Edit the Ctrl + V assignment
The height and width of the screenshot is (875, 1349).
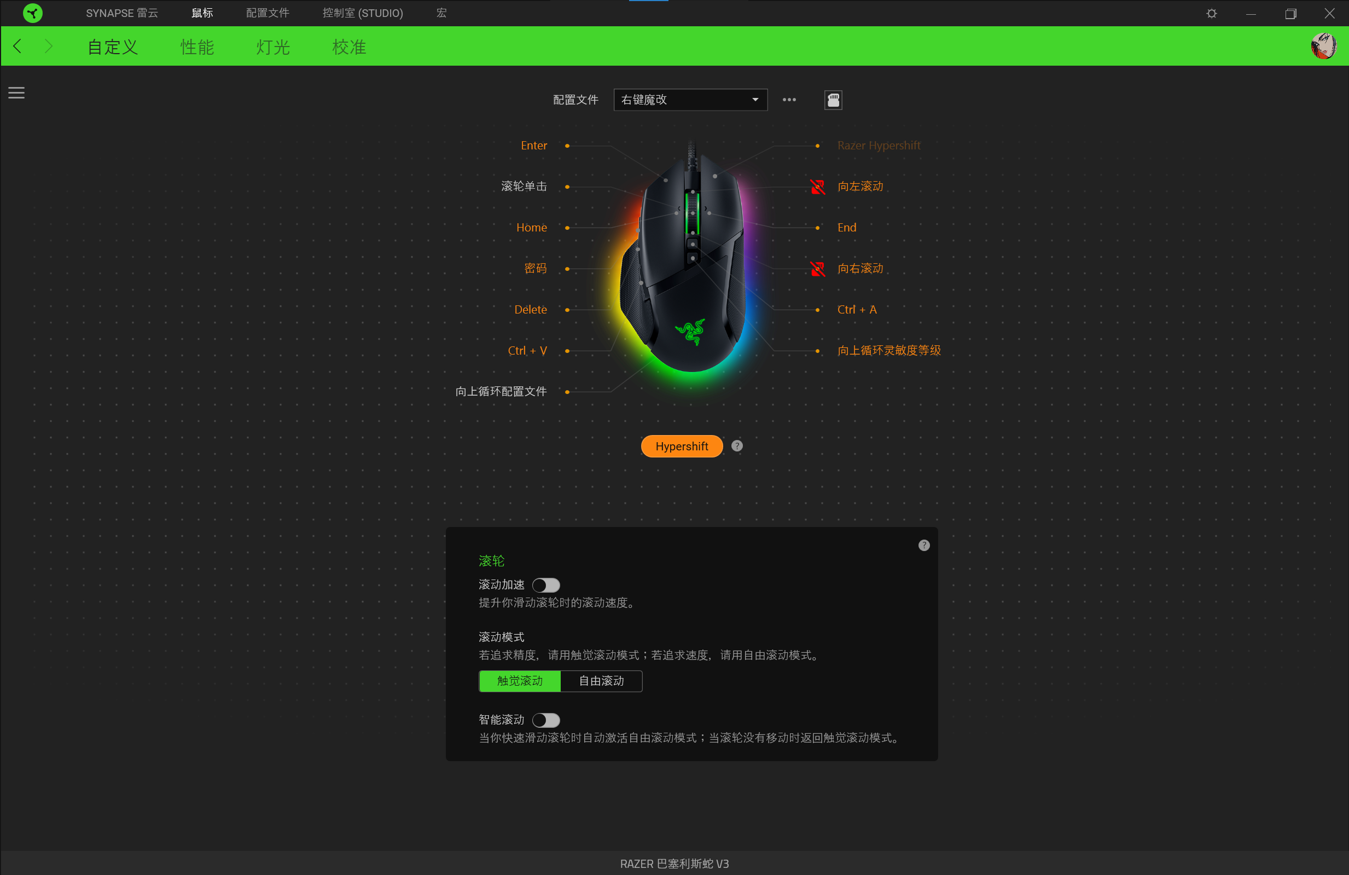527,350
